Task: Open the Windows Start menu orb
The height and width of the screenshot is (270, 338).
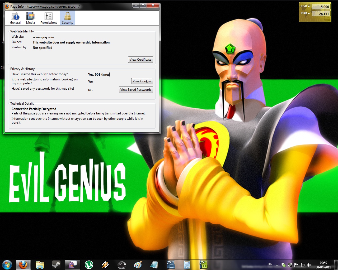Action: coord(7,265)
